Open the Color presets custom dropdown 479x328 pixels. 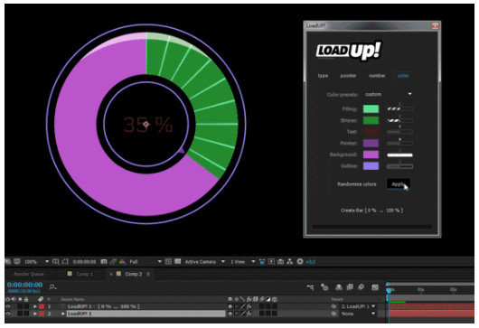[x=388, y=94]
